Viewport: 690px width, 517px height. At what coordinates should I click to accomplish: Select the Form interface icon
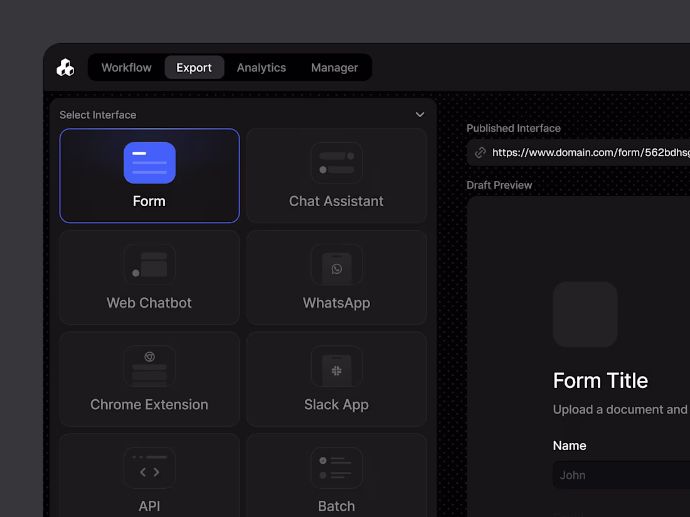point(149,163)
